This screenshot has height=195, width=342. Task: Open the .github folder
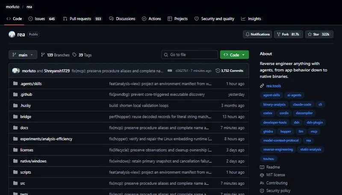click(26, 95)
